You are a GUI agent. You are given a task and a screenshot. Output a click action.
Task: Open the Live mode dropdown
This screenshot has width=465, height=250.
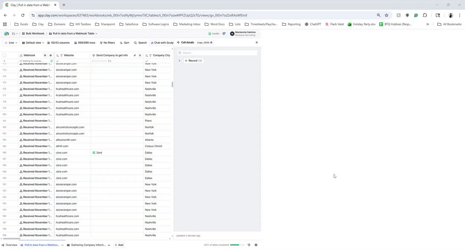11,43
